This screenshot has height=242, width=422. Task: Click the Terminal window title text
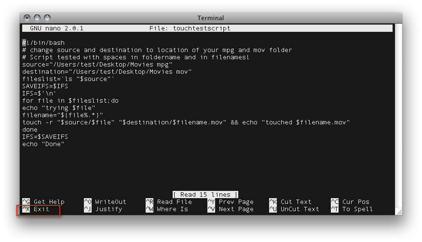click(210, 18)
